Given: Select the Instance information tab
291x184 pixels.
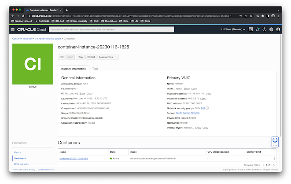Looking at the screenshot, I should [74, 69].
